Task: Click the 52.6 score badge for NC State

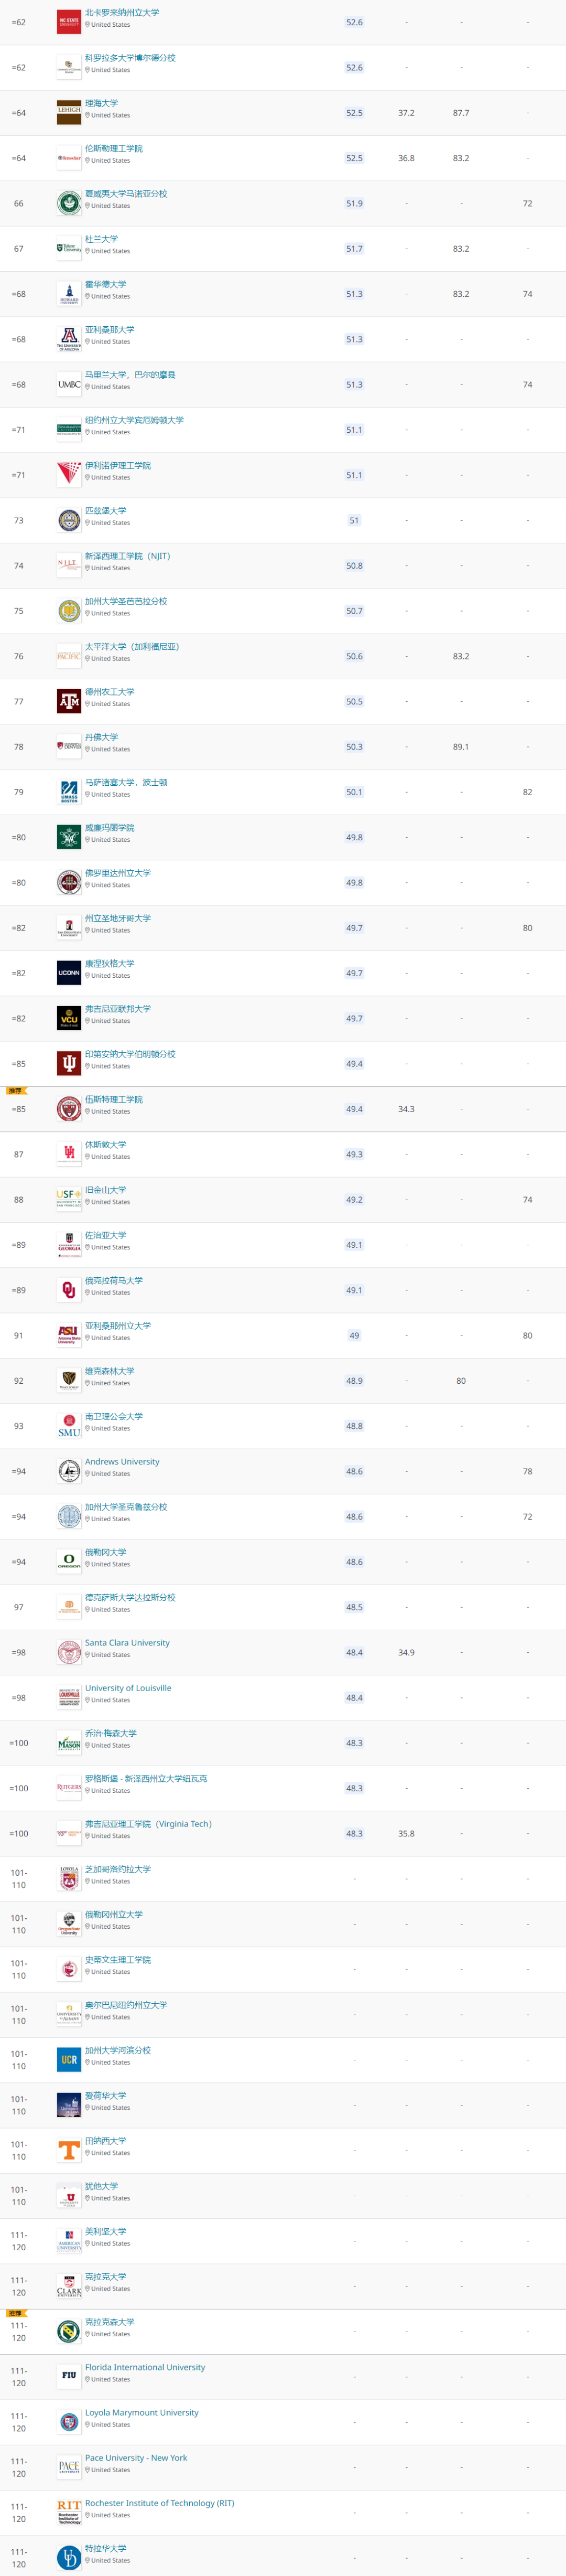Action: pyautogui.click(x=354, y=22)
